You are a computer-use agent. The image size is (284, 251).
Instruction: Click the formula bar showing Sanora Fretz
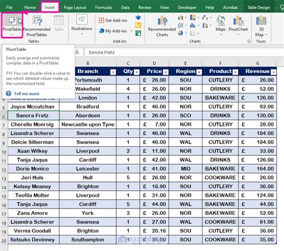click(x=184, y=52)
